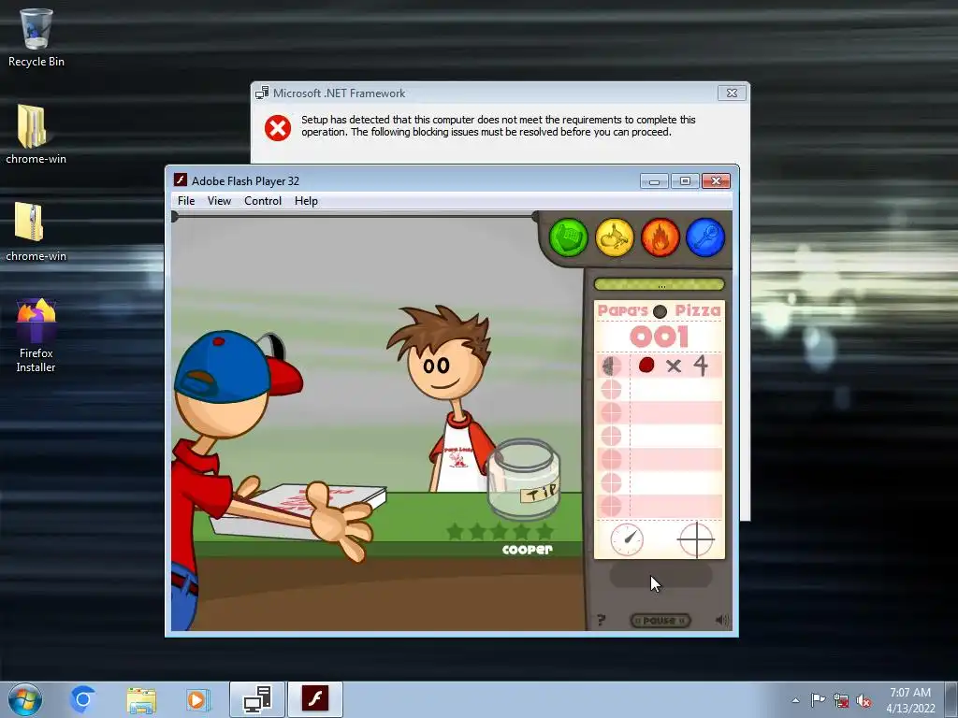Viewport: 958px width, 718px height.
Task: Pause the game with Pause button
Action: [x=660, y=621]
